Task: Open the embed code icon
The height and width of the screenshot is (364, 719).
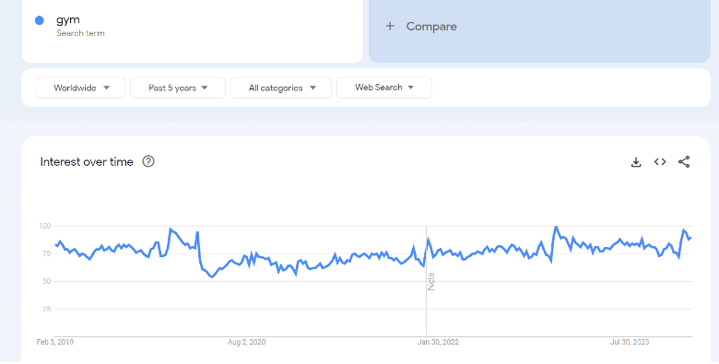Action: pyautogui.click(x=660, y=162)
